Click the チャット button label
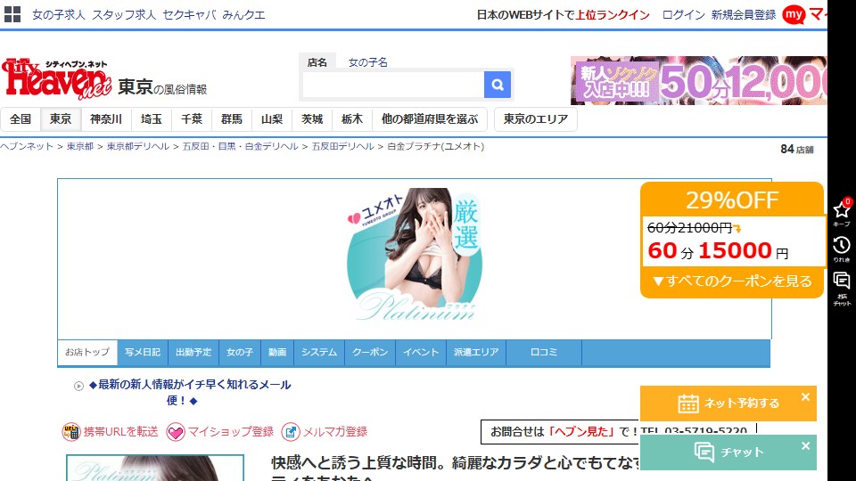Image resolution: width=856 pixels, height=481 pixels. coord(742,452)
